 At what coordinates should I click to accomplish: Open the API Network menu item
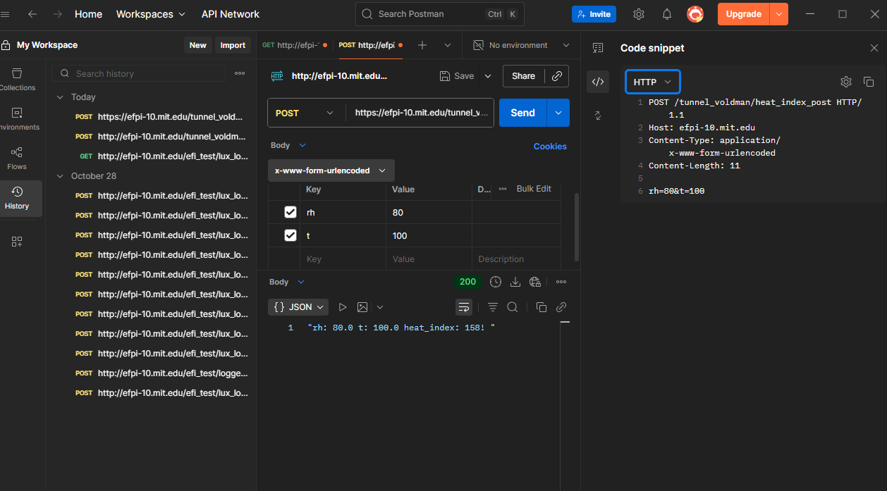tap(230, 14)
